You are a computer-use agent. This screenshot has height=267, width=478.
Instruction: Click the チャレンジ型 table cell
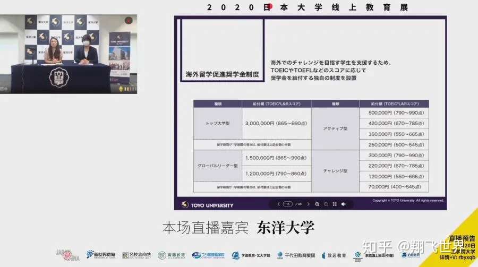point(335,171)
